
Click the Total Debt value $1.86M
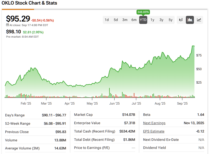click(129, 140)
